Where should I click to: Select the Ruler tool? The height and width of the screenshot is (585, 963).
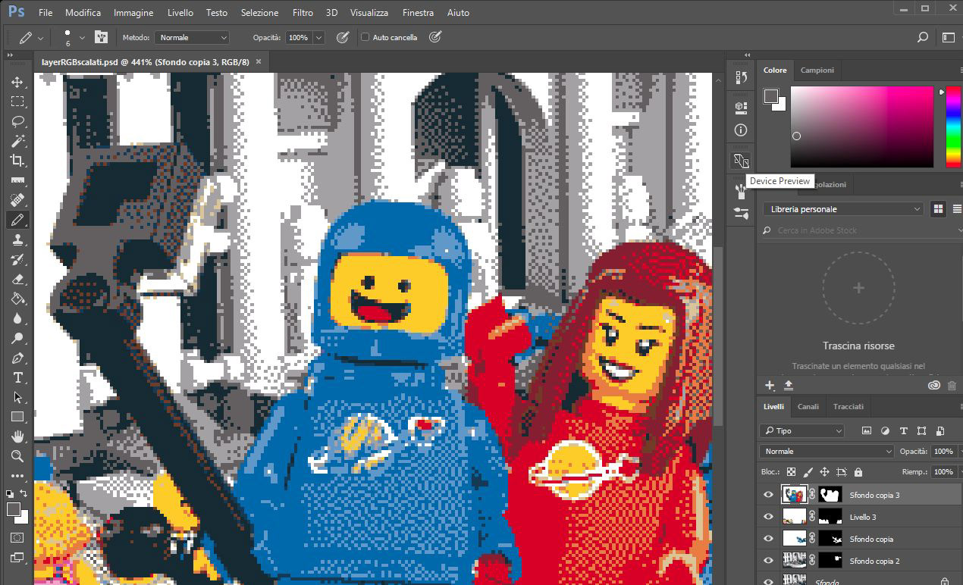[x=17, y=180]
